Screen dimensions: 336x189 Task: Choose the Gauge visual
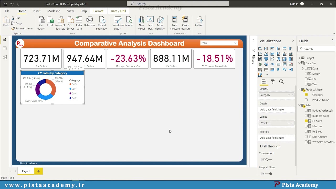[x=272, y=64]
